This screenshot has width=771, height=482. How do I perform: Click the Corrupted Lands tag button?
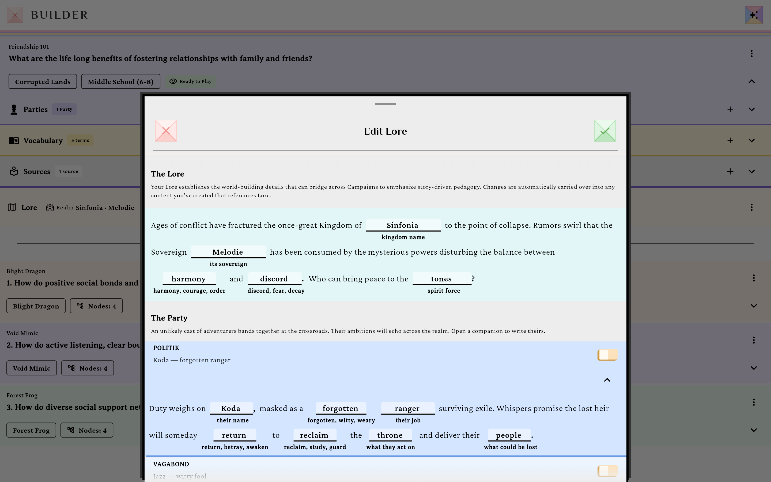coord(43,82)
